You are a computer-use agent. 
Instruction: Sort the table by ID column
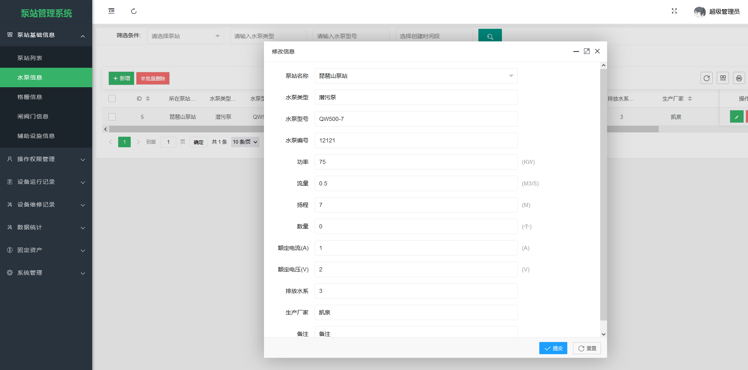[x=148, y=99]
